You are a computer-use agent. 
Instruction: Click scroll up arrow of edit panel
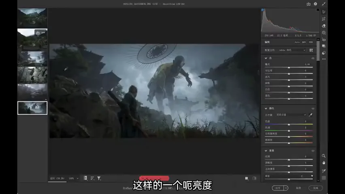click(318, 40)
